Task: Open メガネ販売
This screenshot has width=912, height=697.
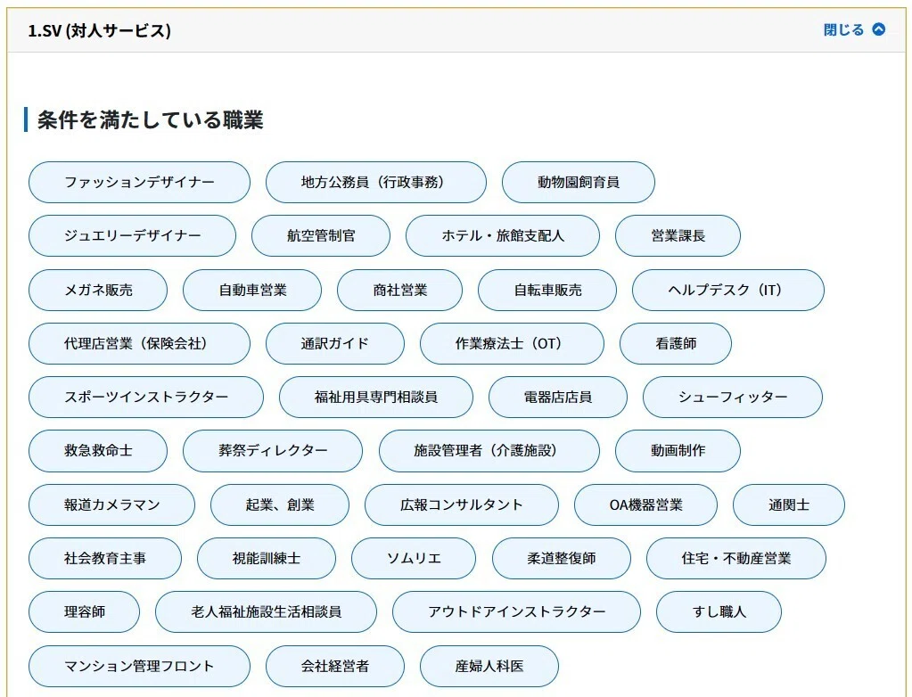Action: point(98,290)
